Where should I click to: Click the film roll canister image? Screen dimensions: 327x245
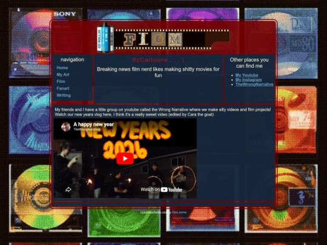click(x=105, y=38)
